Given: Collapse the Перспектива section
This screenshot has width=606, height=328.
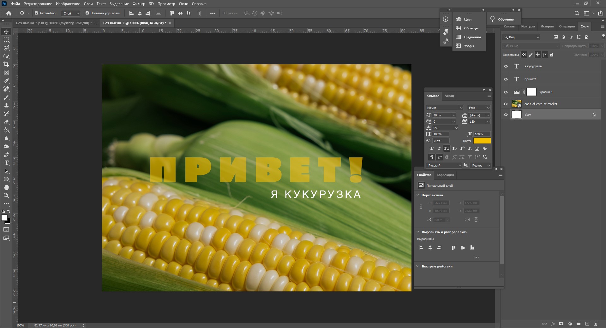Looking at the screenshot, I should coord(418,195).
